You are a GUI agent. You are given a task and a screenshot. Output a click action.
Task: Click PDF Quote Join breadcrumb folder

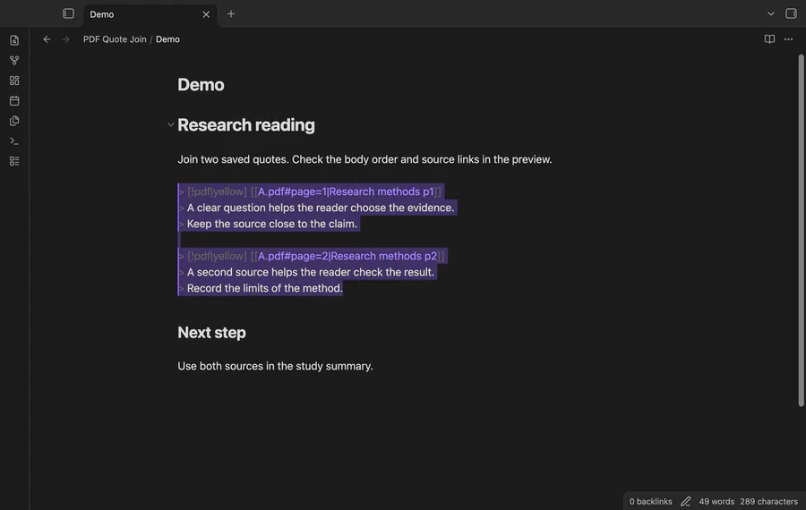(115, 39)
